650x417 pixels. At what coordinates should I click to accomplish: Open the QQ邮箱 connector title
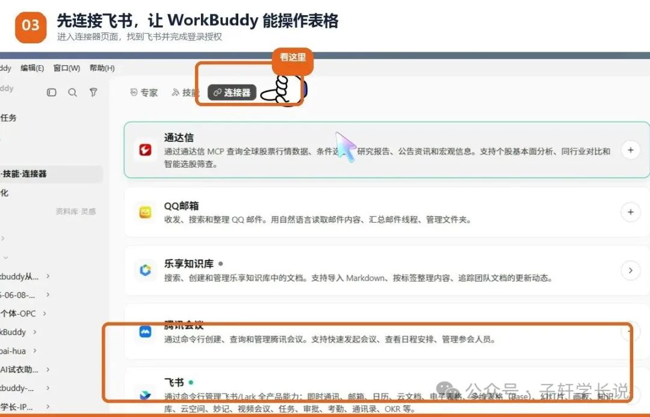click(x=181, y=206)
